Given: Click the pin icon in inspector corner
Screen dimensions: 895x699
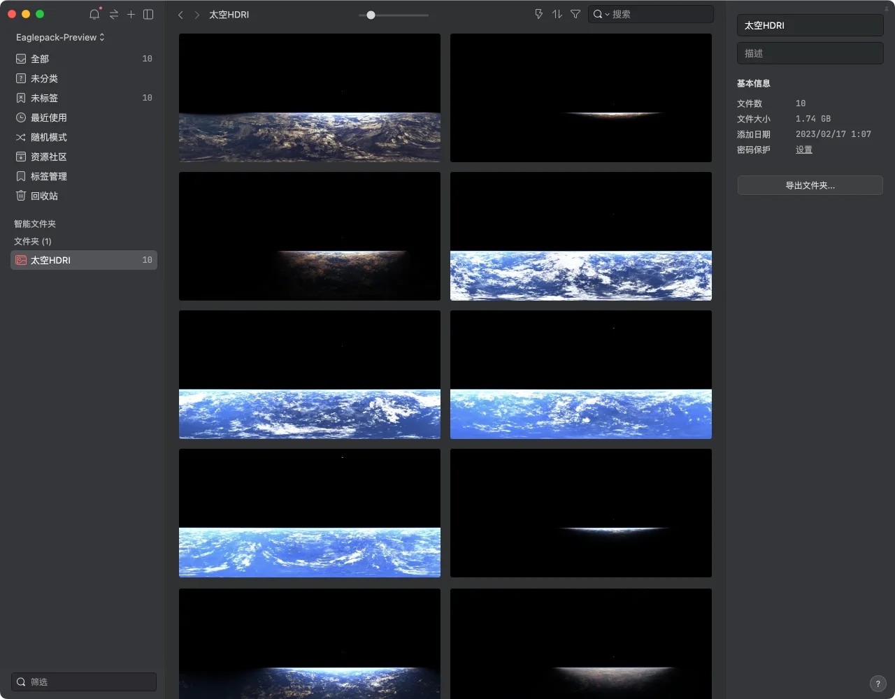Looking at the screenshot, I should pyautogui.click(x=887, y=8).
